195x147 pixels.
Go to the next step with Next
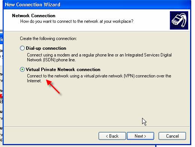point(140,136)
